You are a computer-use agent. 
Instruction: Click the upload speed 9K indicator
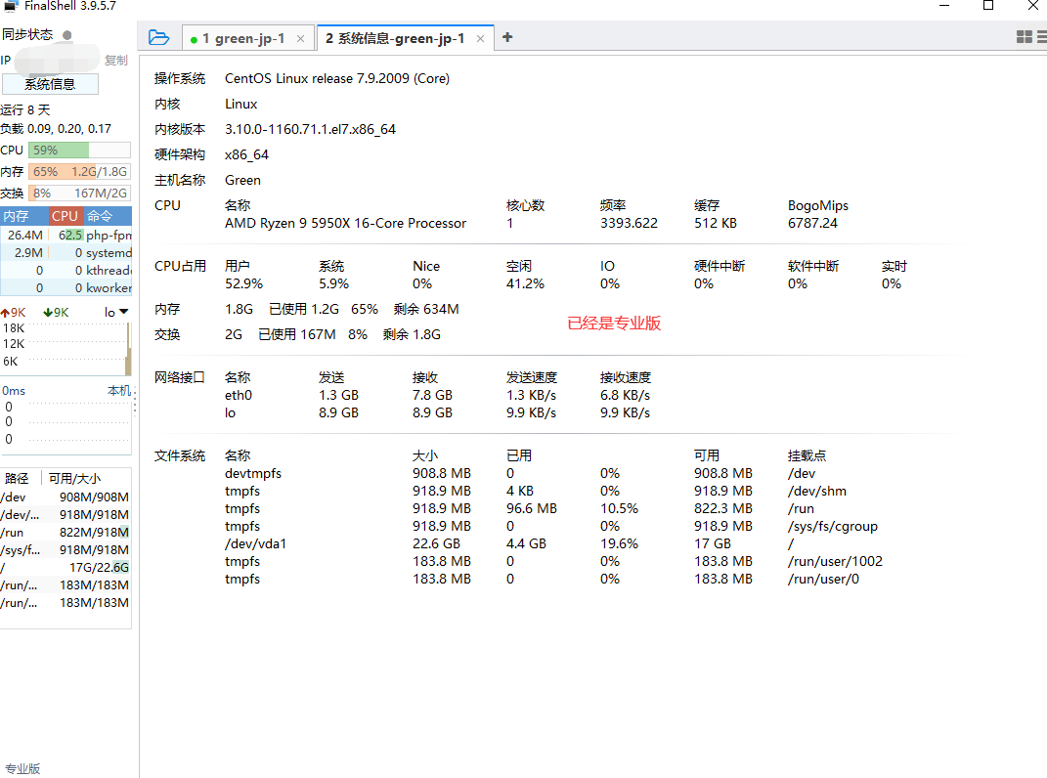[14, 311]
